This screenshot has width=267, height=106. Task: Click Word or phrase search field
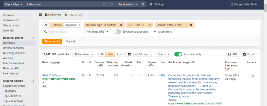63,32
